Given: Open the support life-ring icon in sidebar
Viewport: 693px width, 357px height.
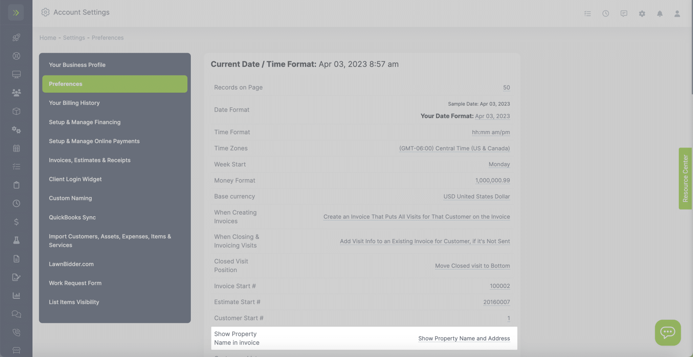Looking at the screenshot, I should pos(16,56).
